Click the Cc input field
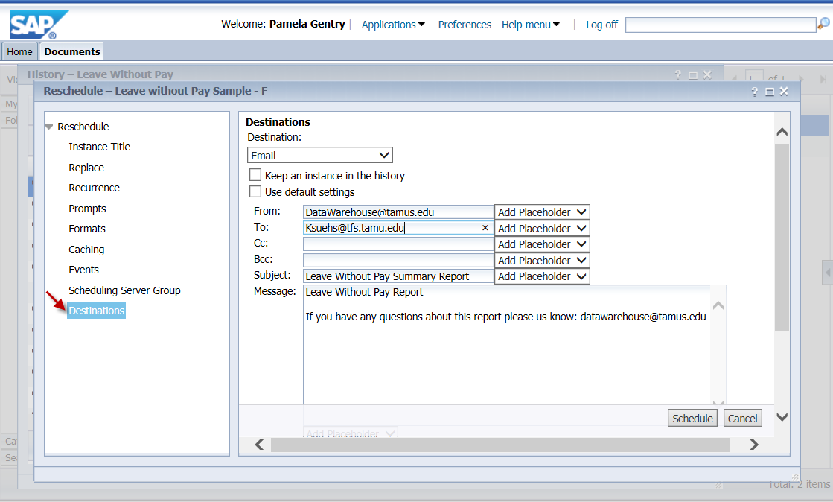 click(398, 244)
